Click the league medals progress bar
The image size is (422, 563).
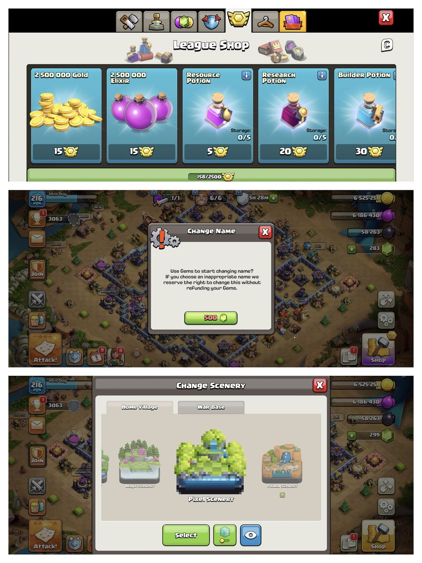[211, 176]
